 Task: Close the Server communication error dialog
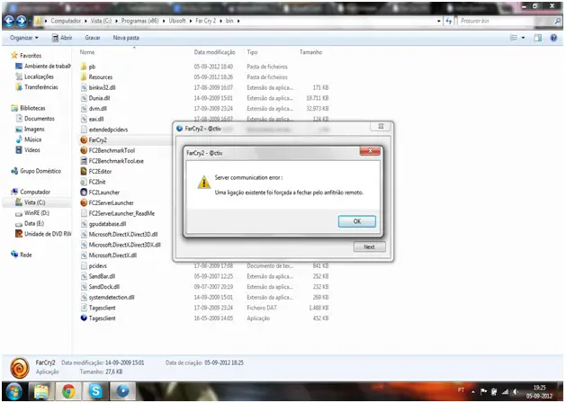370,151
